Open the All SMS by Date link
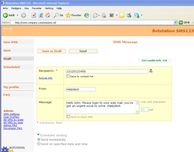Image resolution: width=194 pixels, height=152 pixels. 14,120
